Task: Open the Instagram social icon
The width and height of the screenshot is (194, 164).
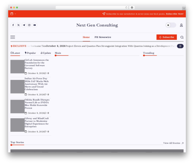Action: pyautogui.click(x=29, y=25)
